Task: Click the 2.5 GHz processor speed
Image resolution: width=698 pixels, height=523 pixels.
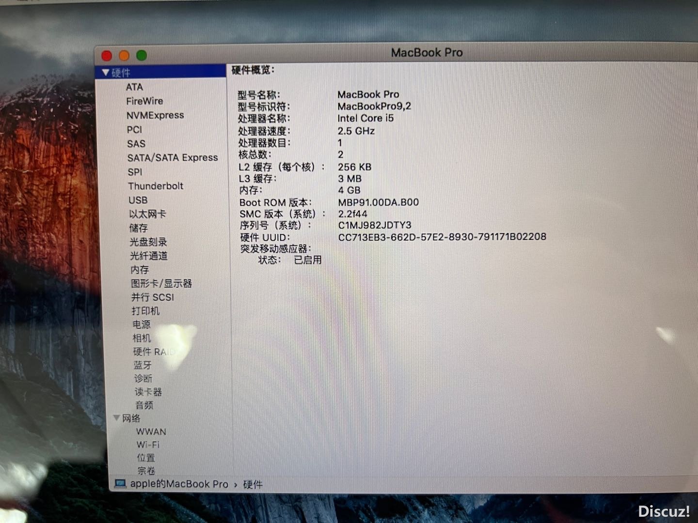Action: [356, 131]
